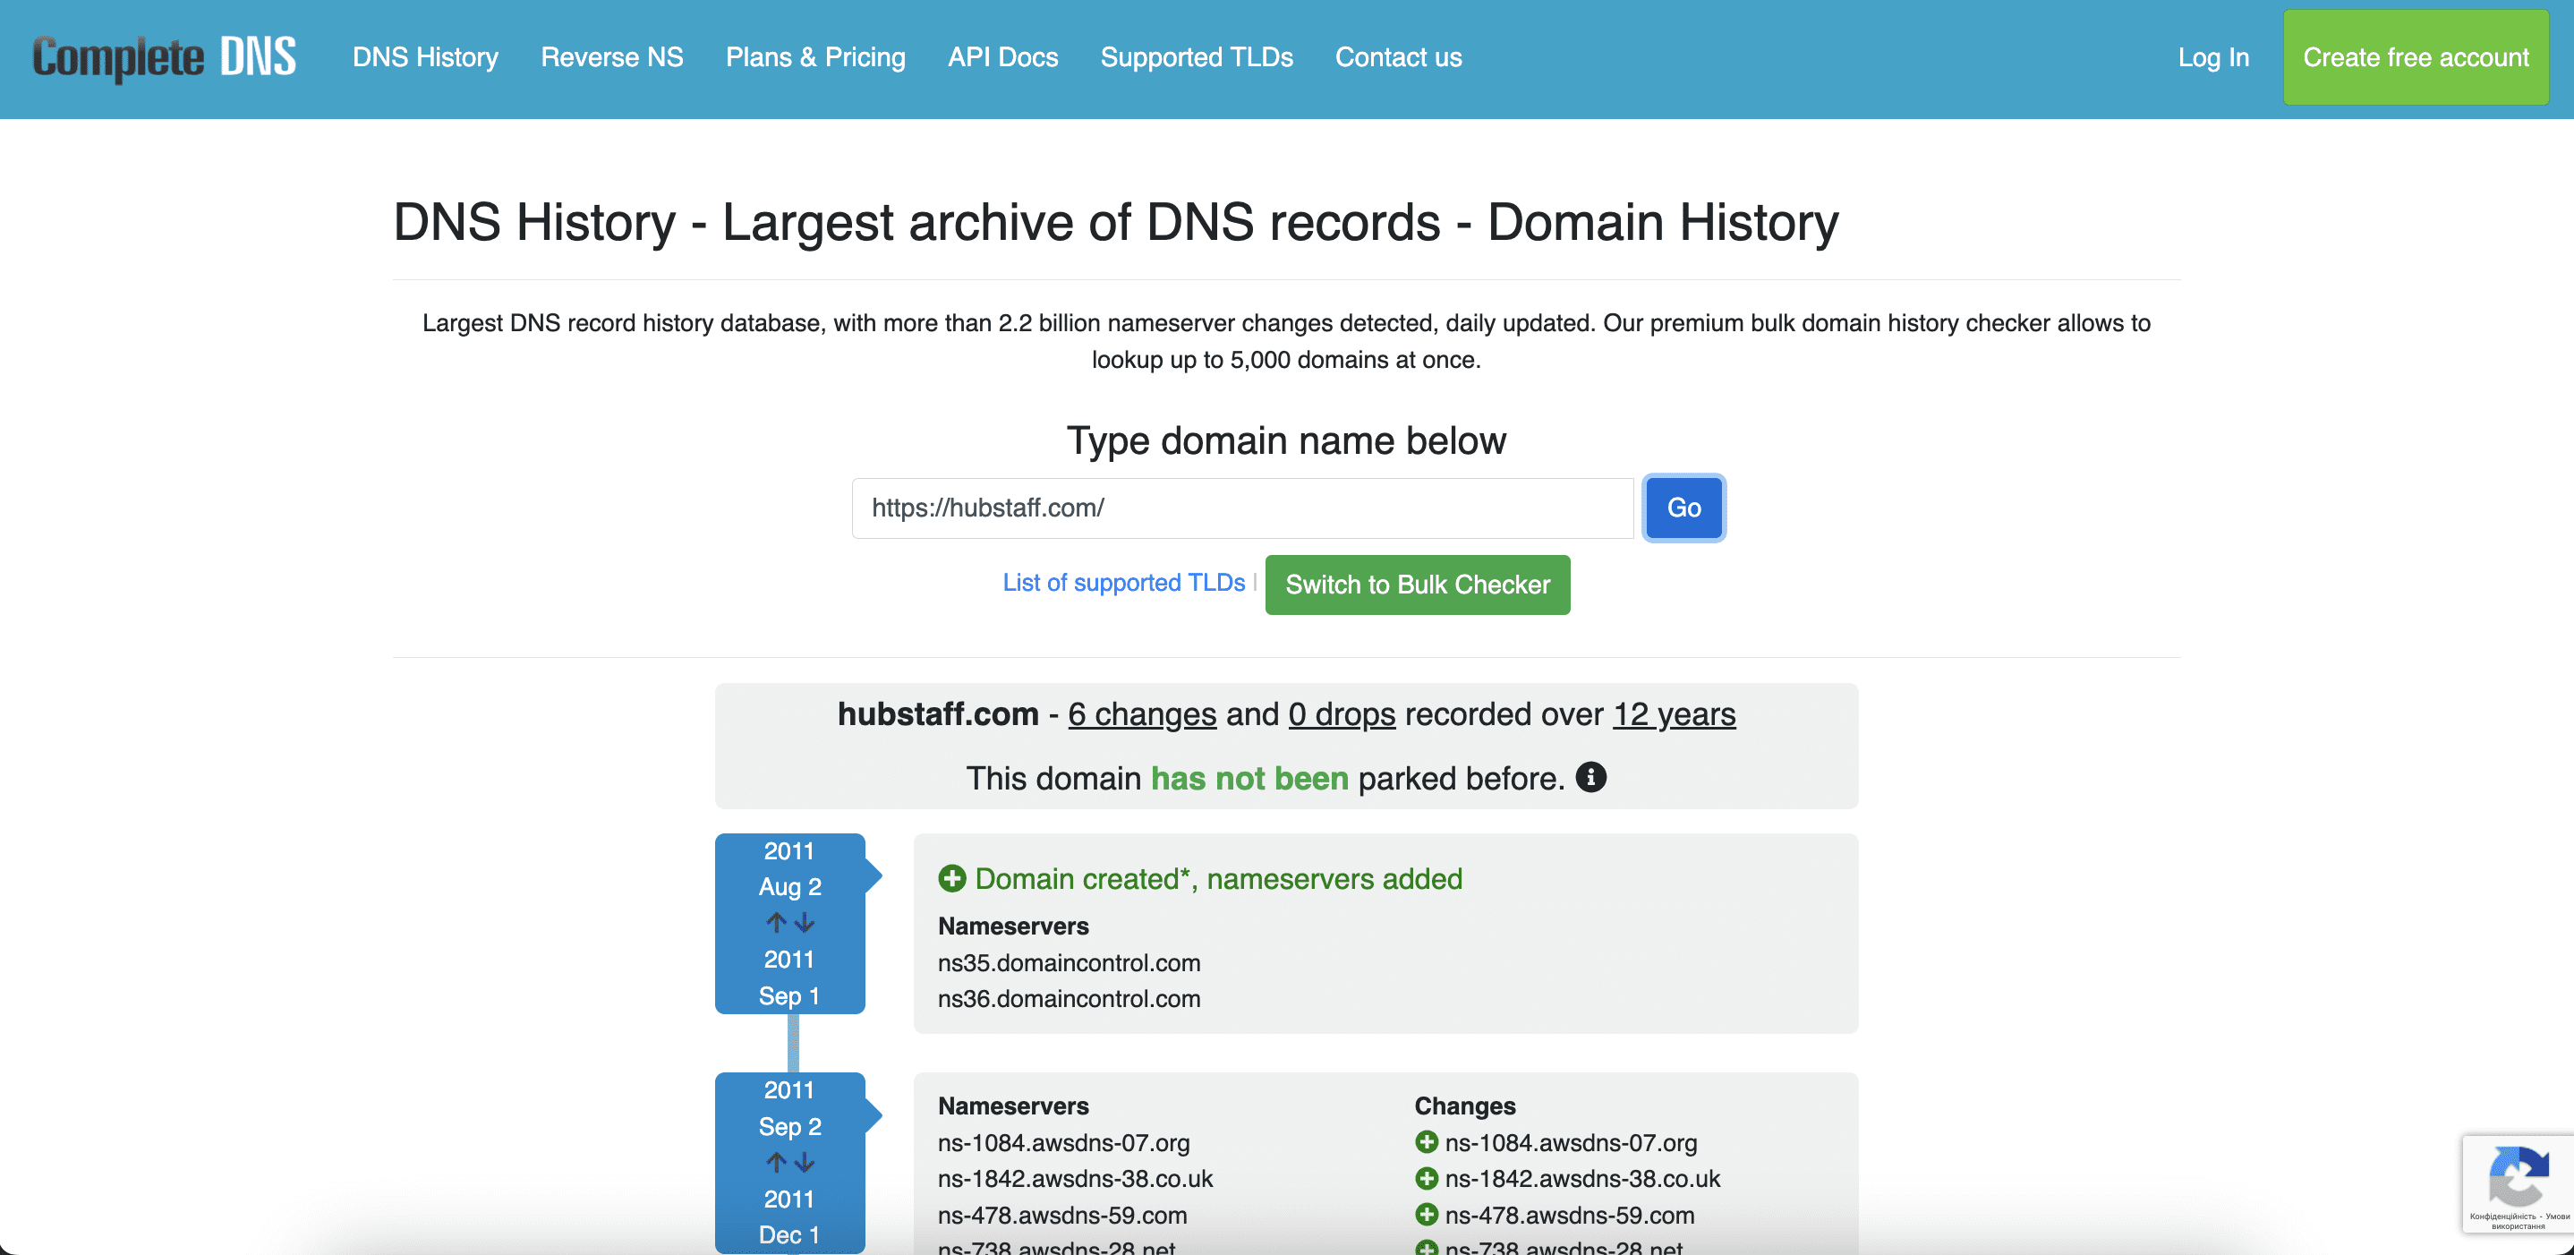Click plus icon beside ns-1842.awsdns-38.co.uk change
This screenshot has height=1255, width=2574.
pos(1426,1178)
